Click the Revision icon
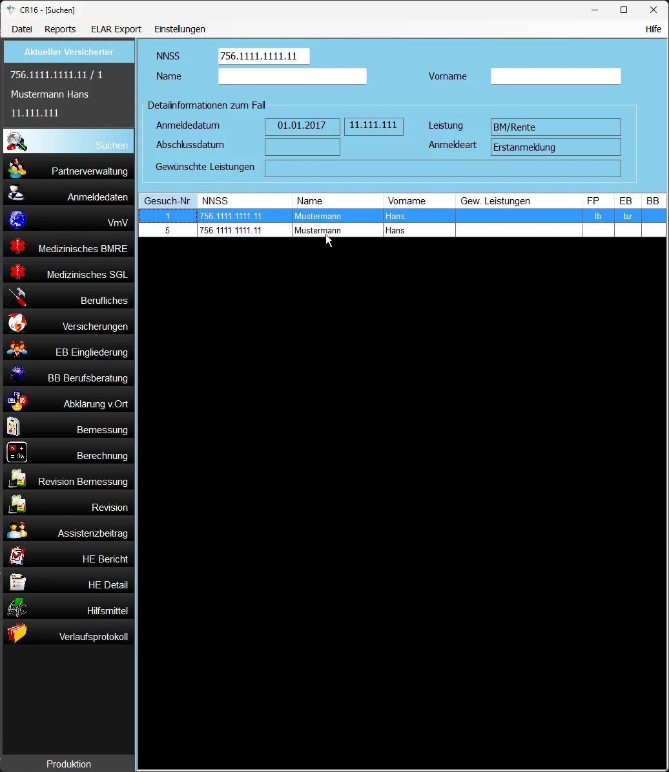Image resolution: width=669 pixels, height=772 pixels. click(17, 504)
